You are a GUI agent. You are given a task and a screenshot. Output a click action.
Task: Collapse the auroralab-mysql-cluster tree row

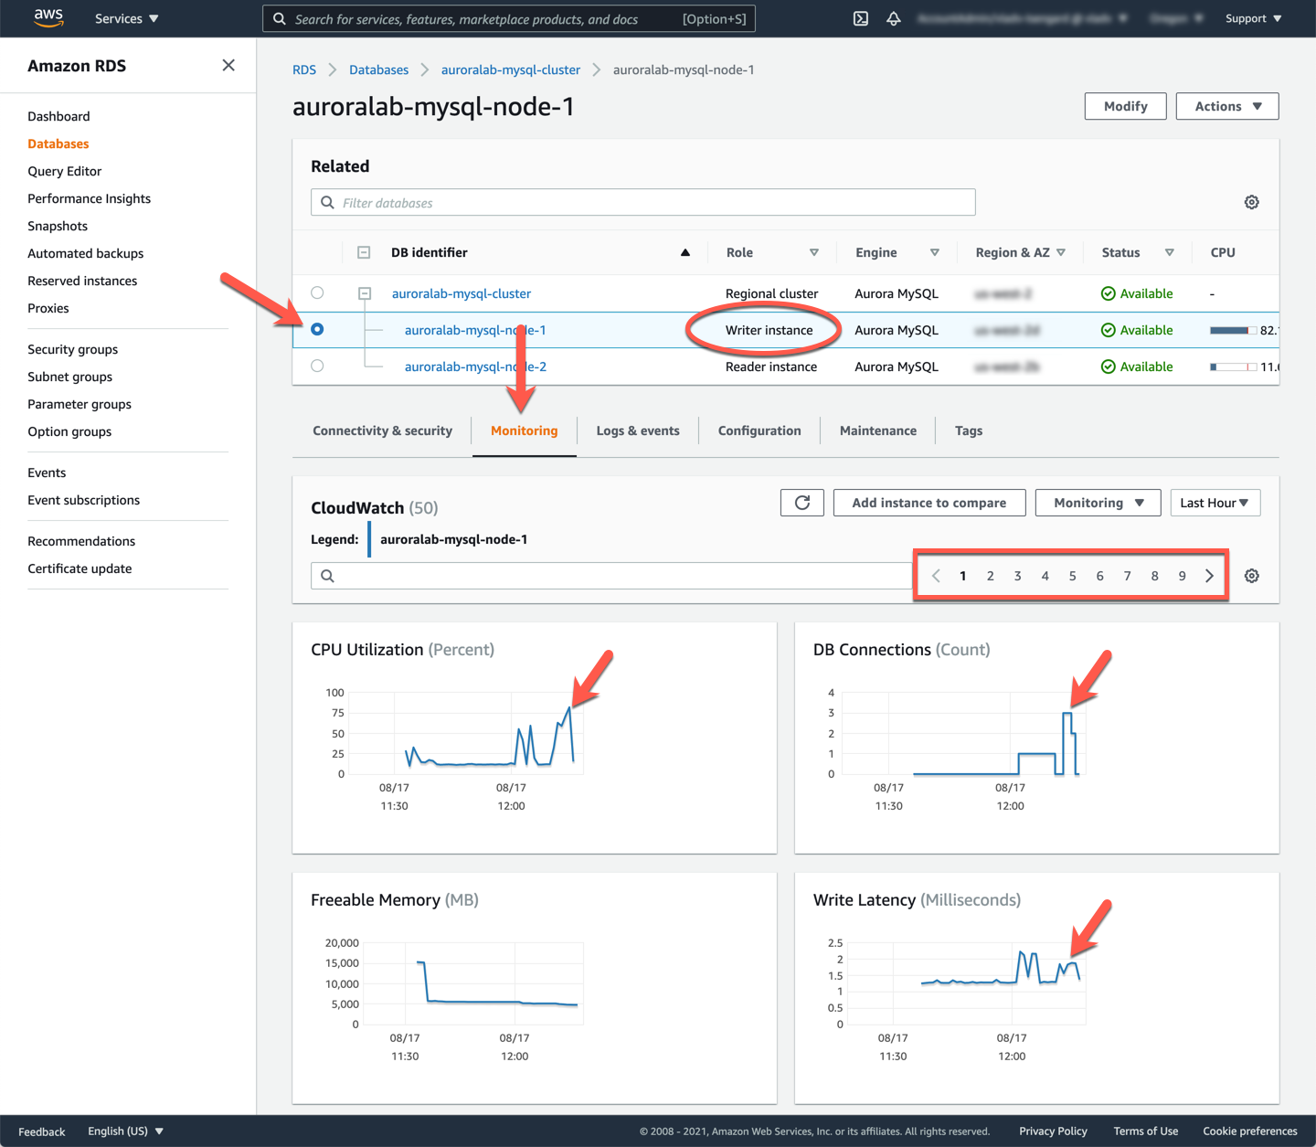tap(365, 293)
